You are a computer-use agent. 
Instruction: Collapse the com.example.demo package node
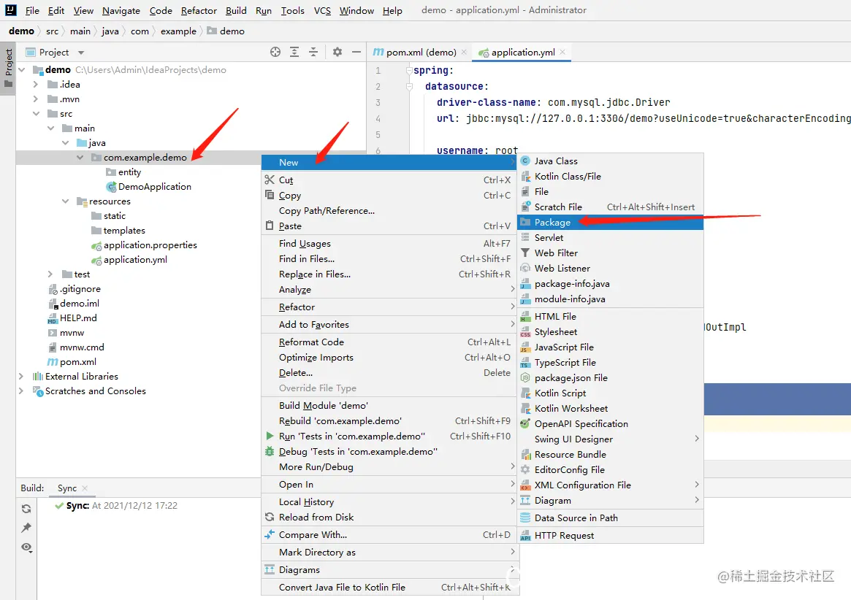pyautogui.click(x=80, y=158)
